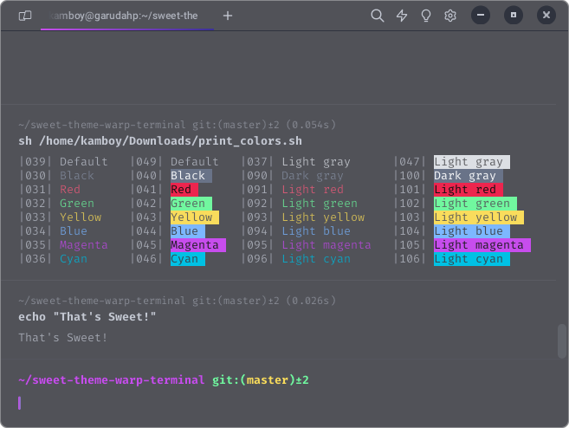Click the 039 Default foreground text

coord(84,162)
